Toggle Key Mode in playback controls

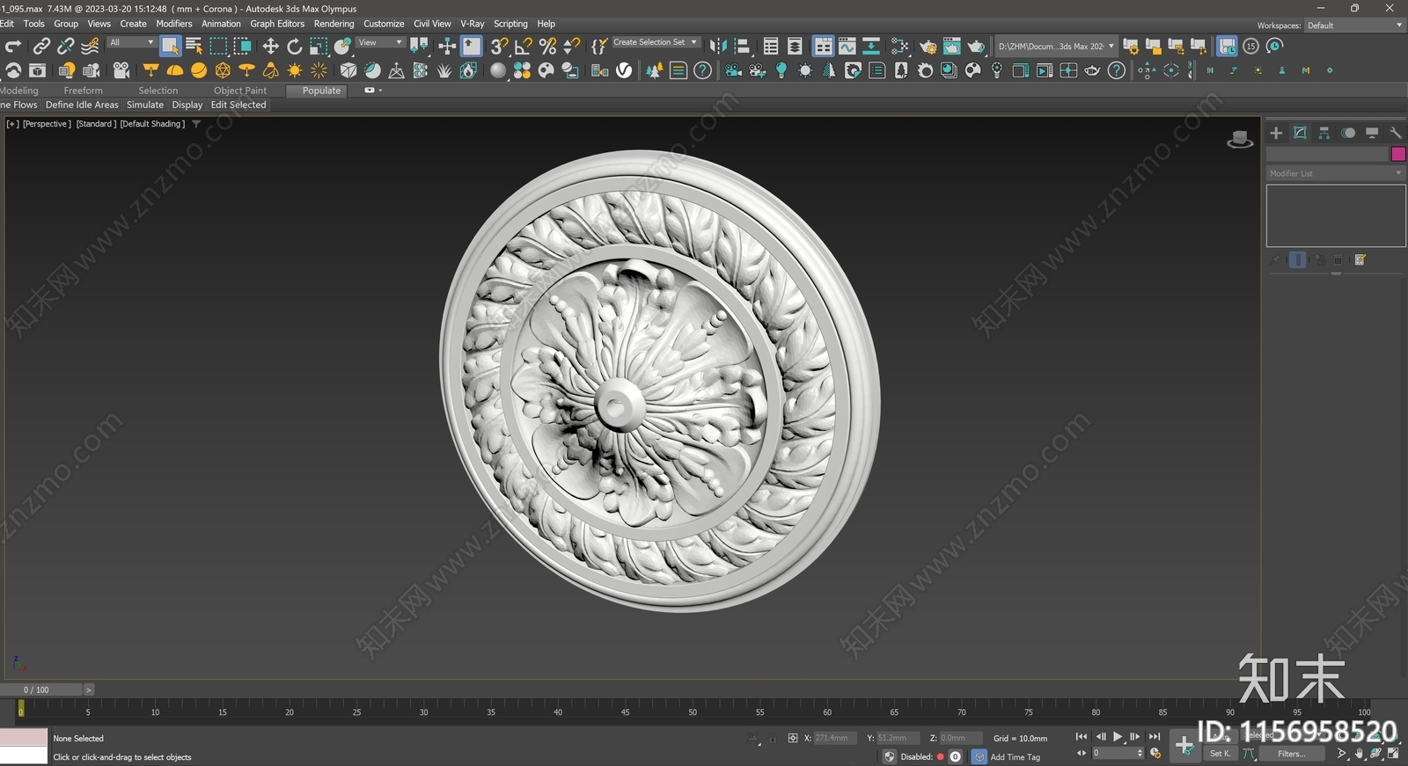click(x=1082, y=753)
